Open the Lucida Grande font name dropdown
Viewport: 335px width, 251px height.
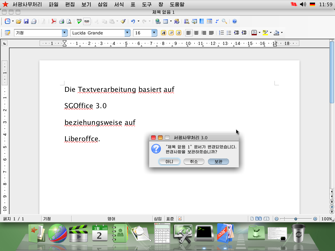(x=127, y=33)
